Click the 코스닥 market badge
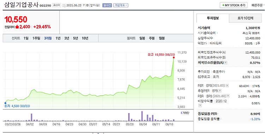Image resolution: width=265 pixels, height=134 pixels. pyautogui.click(x=57, y=5)
